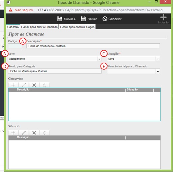Select the Cadastro tab
This screenshot has width=173, height=172.
[x=13, y=27]
